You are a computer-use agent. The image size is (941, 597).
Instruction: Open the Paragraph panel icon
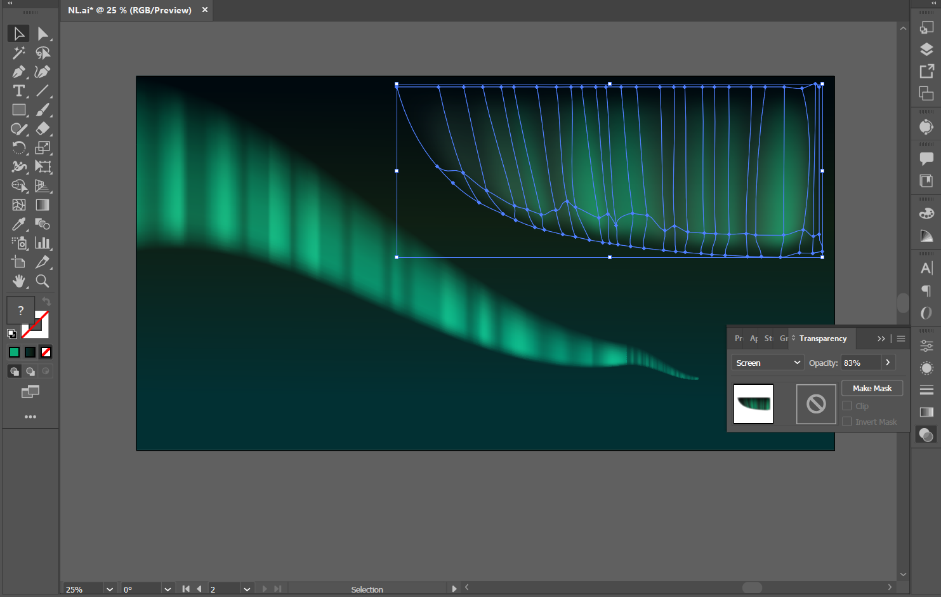[926, 291]
